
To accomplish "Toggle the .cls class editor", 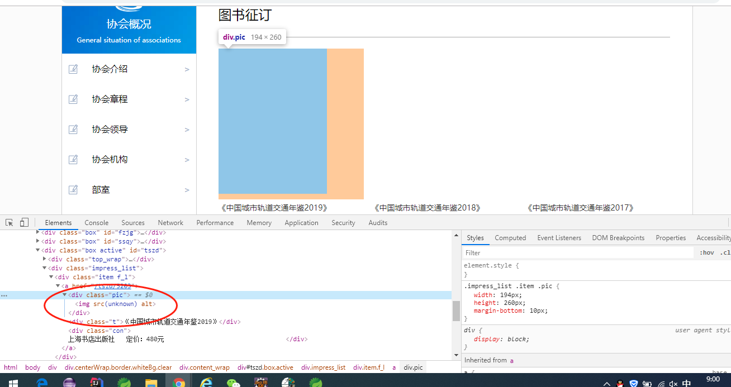I will coord(725,252).
